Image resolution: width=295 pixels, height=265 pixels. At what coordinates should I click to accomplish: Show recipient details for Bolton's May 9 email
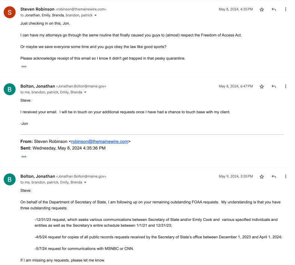[x=85, y=183]
